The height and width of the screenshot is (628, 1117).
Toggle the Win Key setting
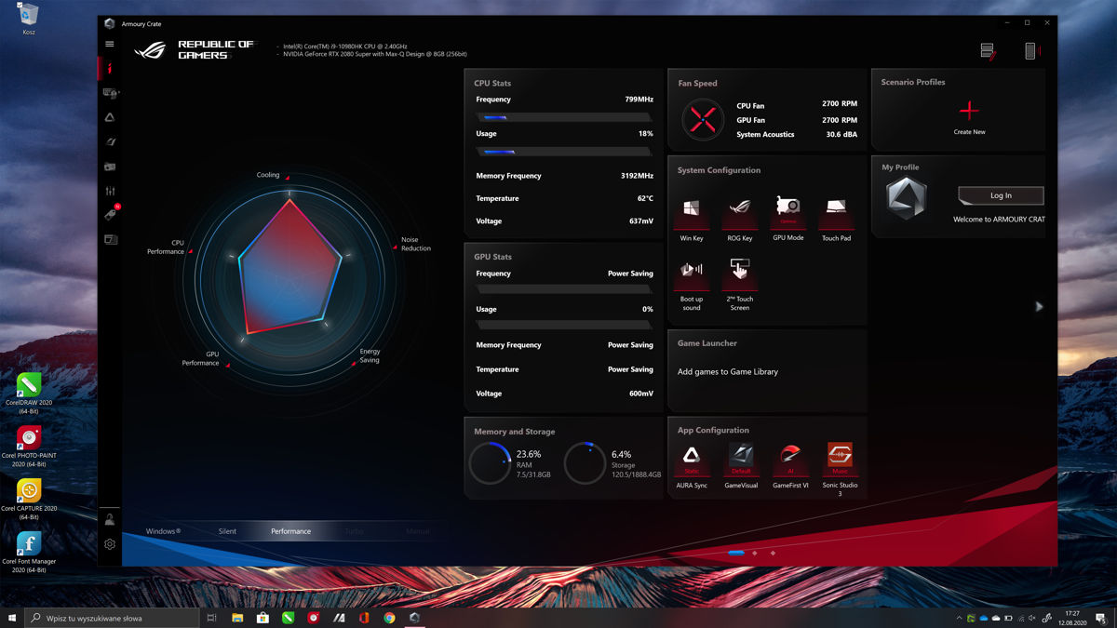pyautogui.click(x=692, y=209)
